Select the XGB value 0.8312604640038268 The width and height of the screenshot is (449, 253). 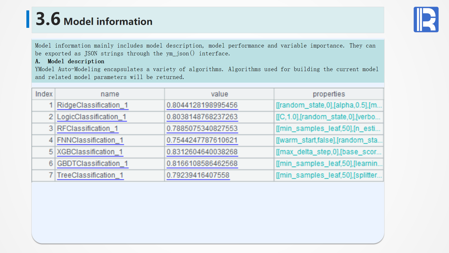(x=202, y=152)
